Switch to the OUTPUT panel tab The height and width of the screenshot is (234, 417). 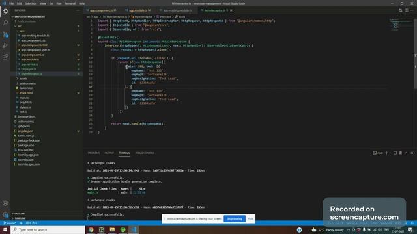(109, 153)
